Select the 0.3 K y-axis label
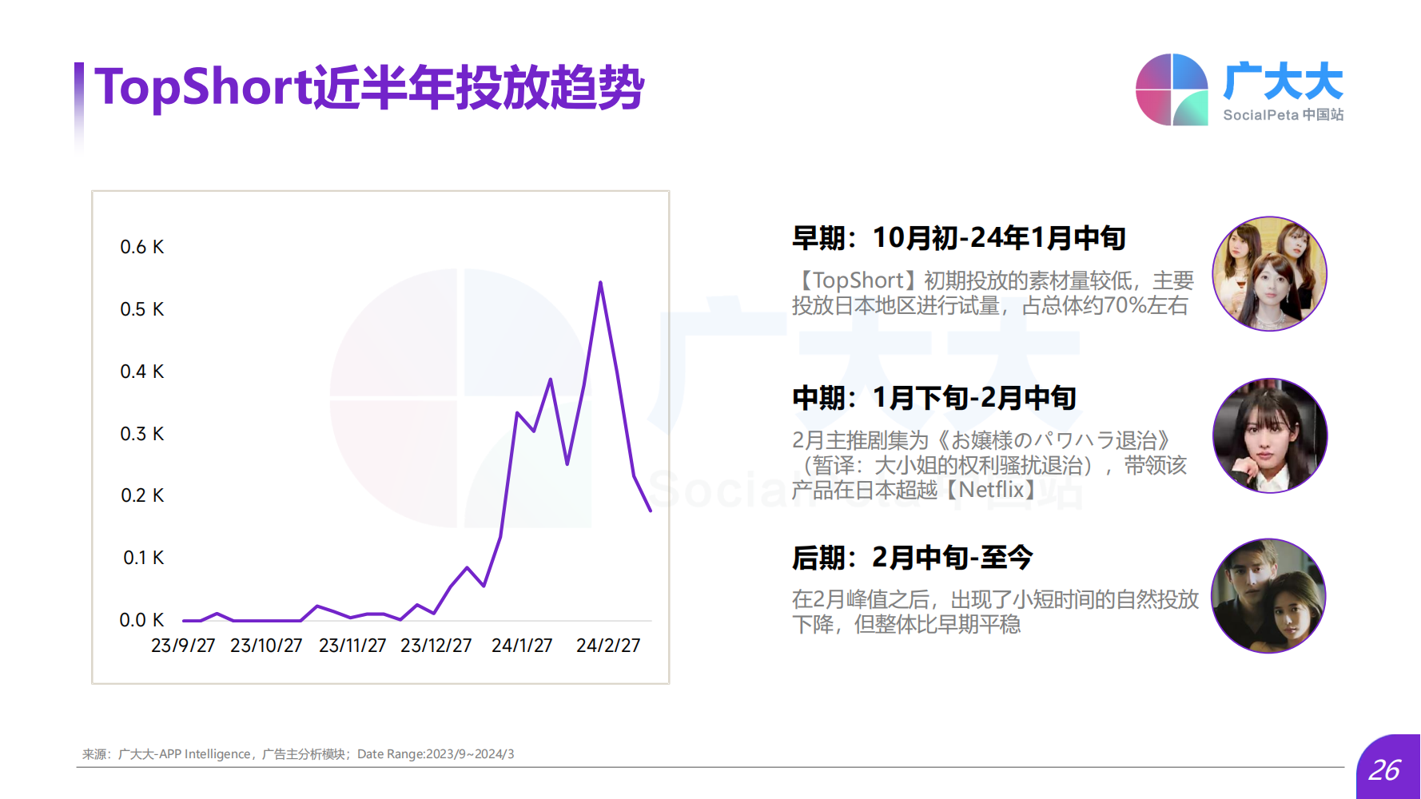Screen dimensions: 1421x799 pos(141,434)
